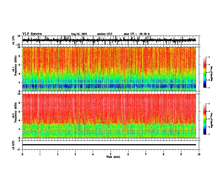This screenshot has width=224, height=173.
Task: Click the "VLF Spectra" plot title
Action: point(32,34)
